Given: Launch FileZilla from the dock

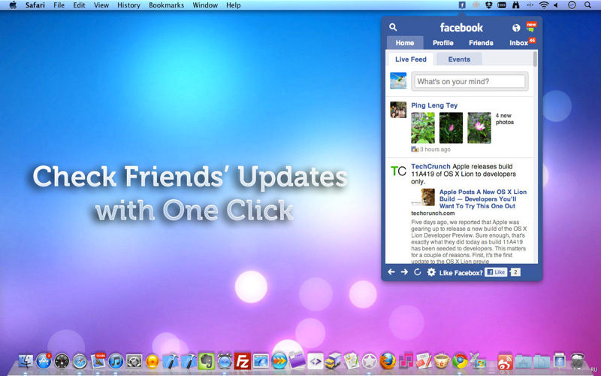Looking at the screenshot, I should [242, 361].
